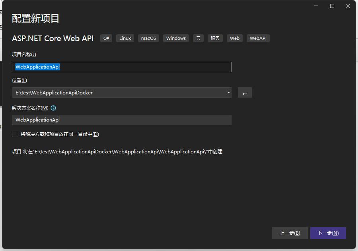
Task: Expand the 位置 location dropdown arrow
Action: pyautogui.click(x=228, y=93)
